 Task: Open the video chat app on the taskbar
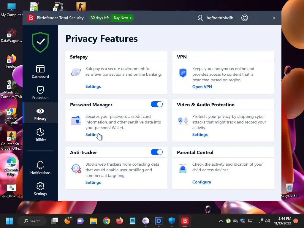80,221
